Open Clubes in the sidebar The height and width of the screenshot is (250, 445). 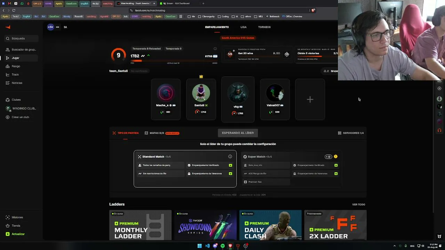pyautogui.click(x=21, y=100)
